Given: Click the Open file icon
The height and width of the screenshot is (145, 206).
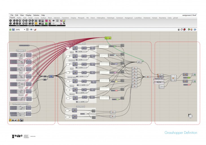Looking at the screenshot, I should click(x=10, y=30).
